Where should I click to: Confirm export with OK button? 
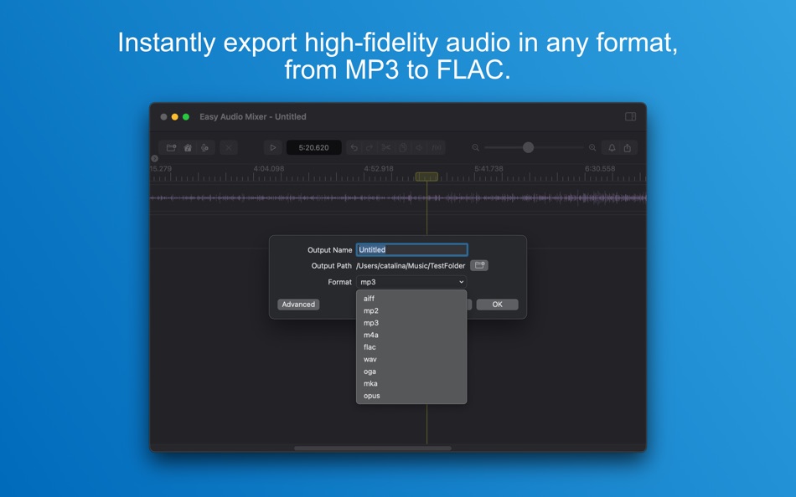tap(497, 305)
